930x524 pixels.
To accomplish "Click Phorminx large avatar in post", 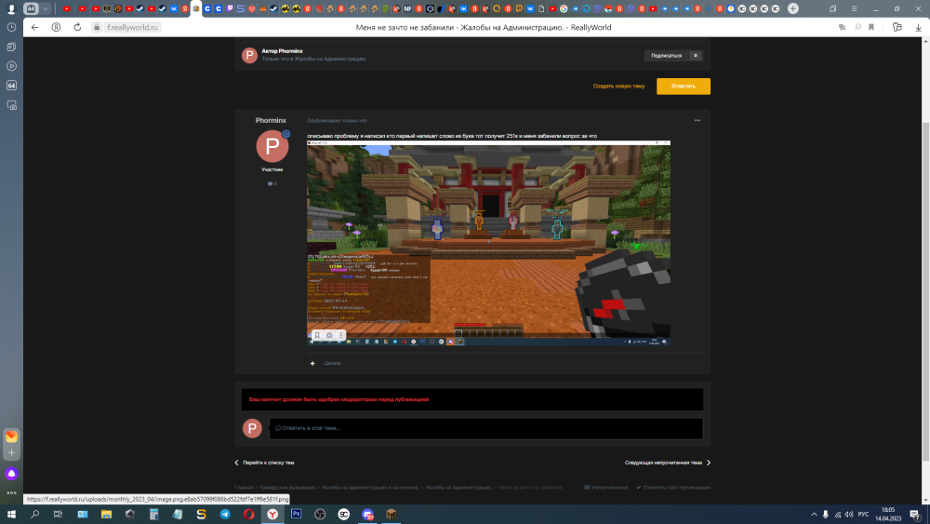I will (272, 146).
